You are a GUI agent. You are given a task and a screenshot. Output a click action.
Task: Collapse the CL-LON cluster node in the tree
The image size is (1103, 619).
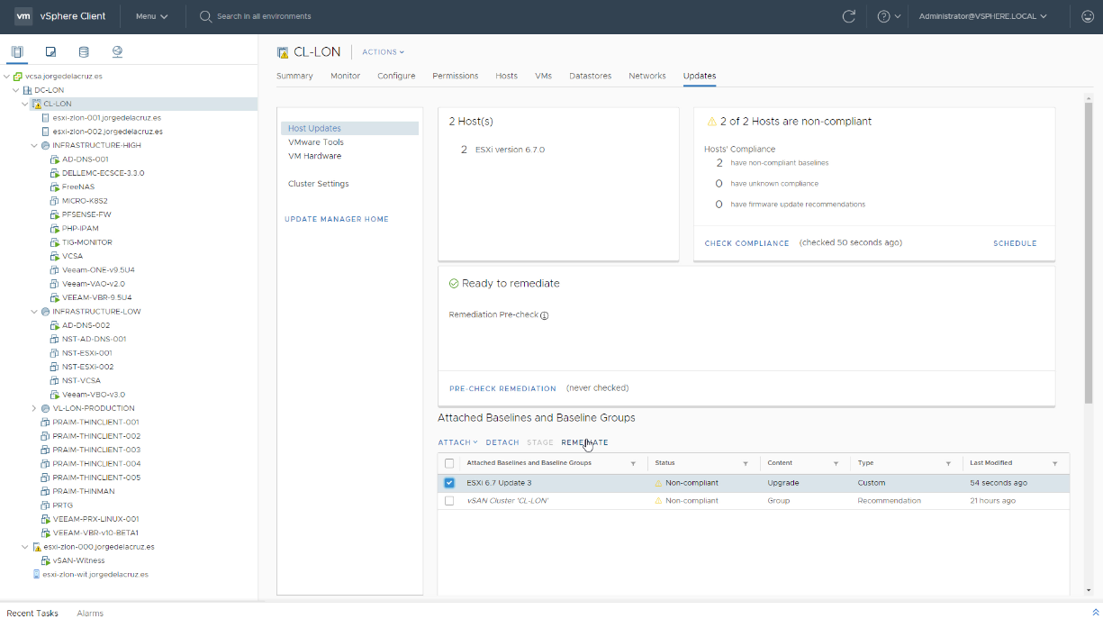(25, 104)
